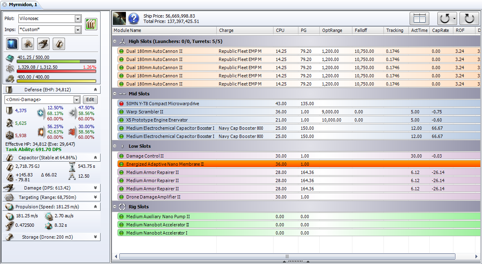Click the second button in the icon row under Imps
Screen dimensions: 482x264
tap(28, 44)
